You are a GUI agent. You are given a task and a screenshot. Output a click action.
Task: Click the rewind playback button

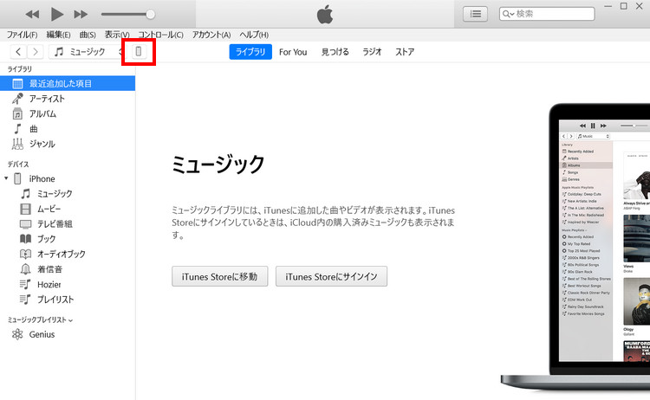[32, 15]
